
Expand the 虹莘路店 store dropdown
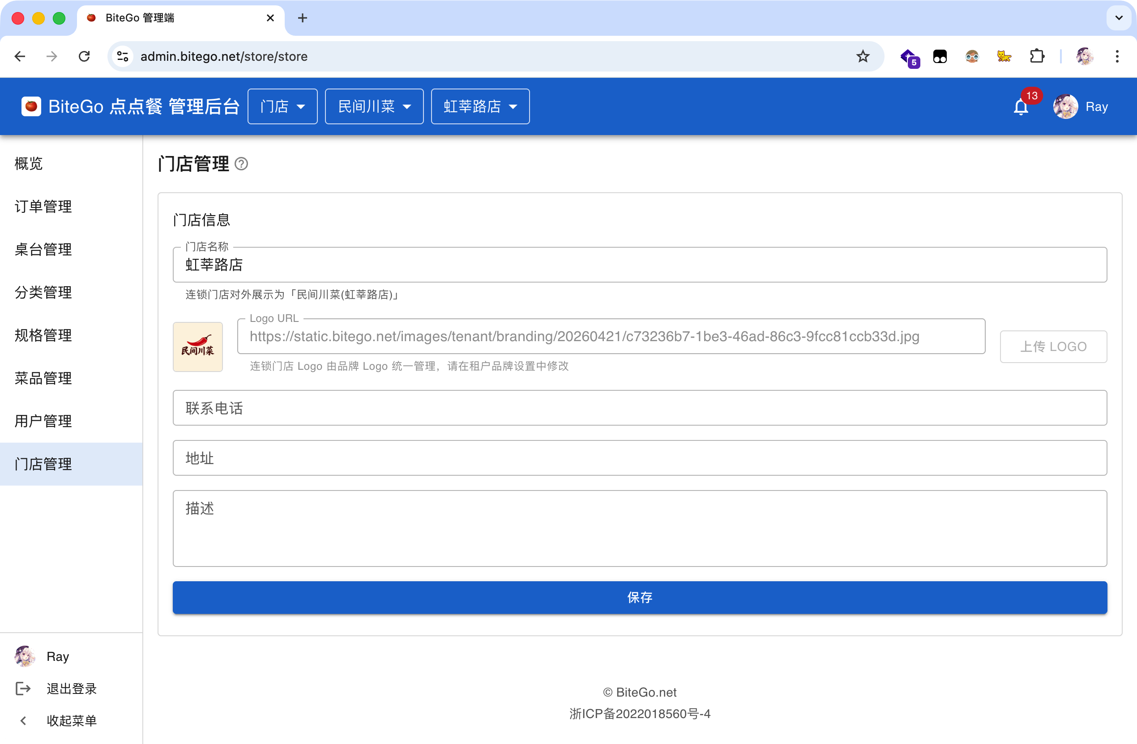480,106
